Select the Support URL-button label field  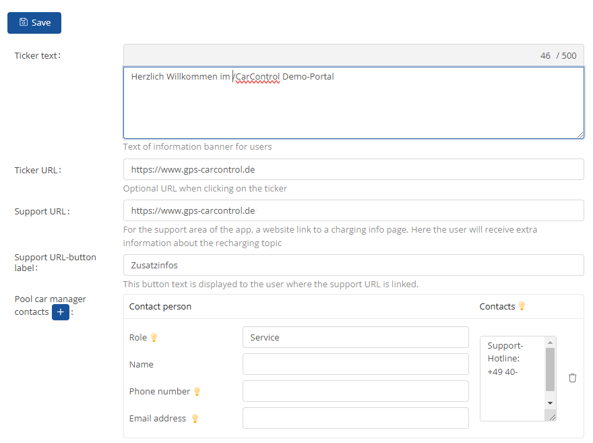(x=353, y=265)
